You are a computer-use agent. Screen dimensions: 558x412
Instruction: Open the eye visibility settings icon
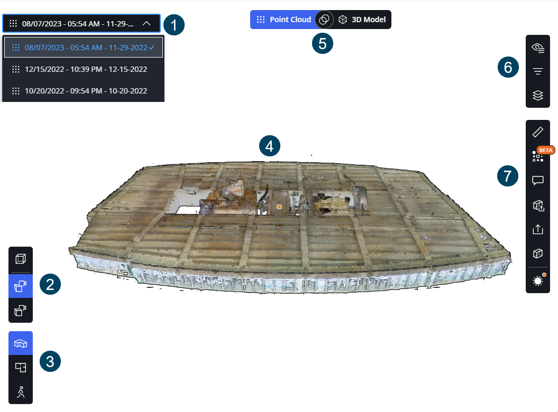[x=538, y=48]
